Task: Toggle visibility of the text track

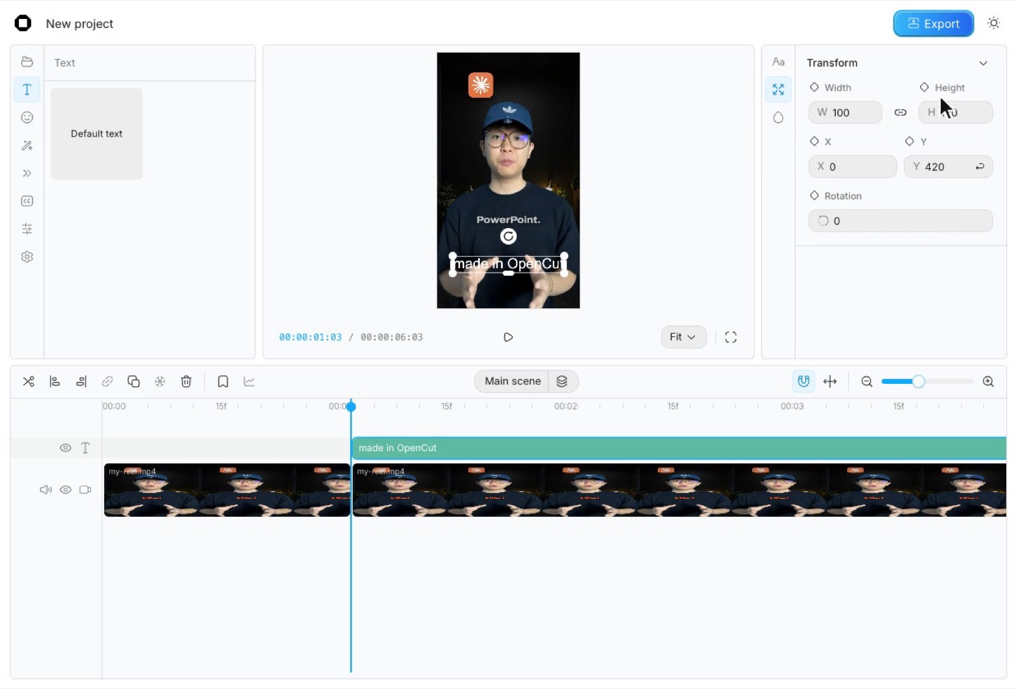Action: tap(65, 448)
